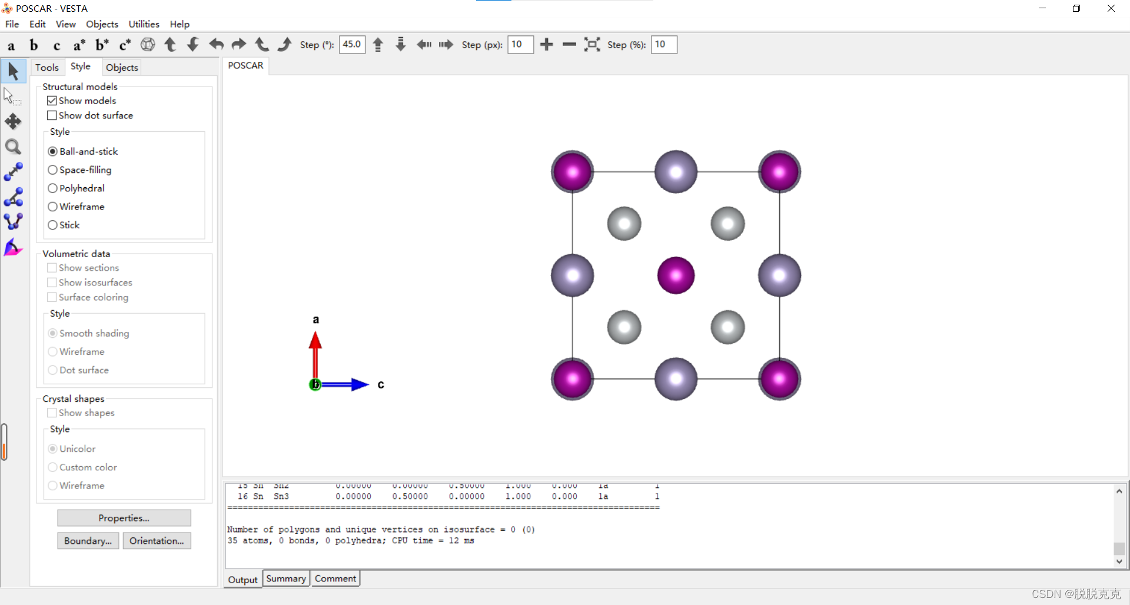This screenshot has width=1130, height=605.
Task: Open the Comment tab
Action: click(335, 579)
